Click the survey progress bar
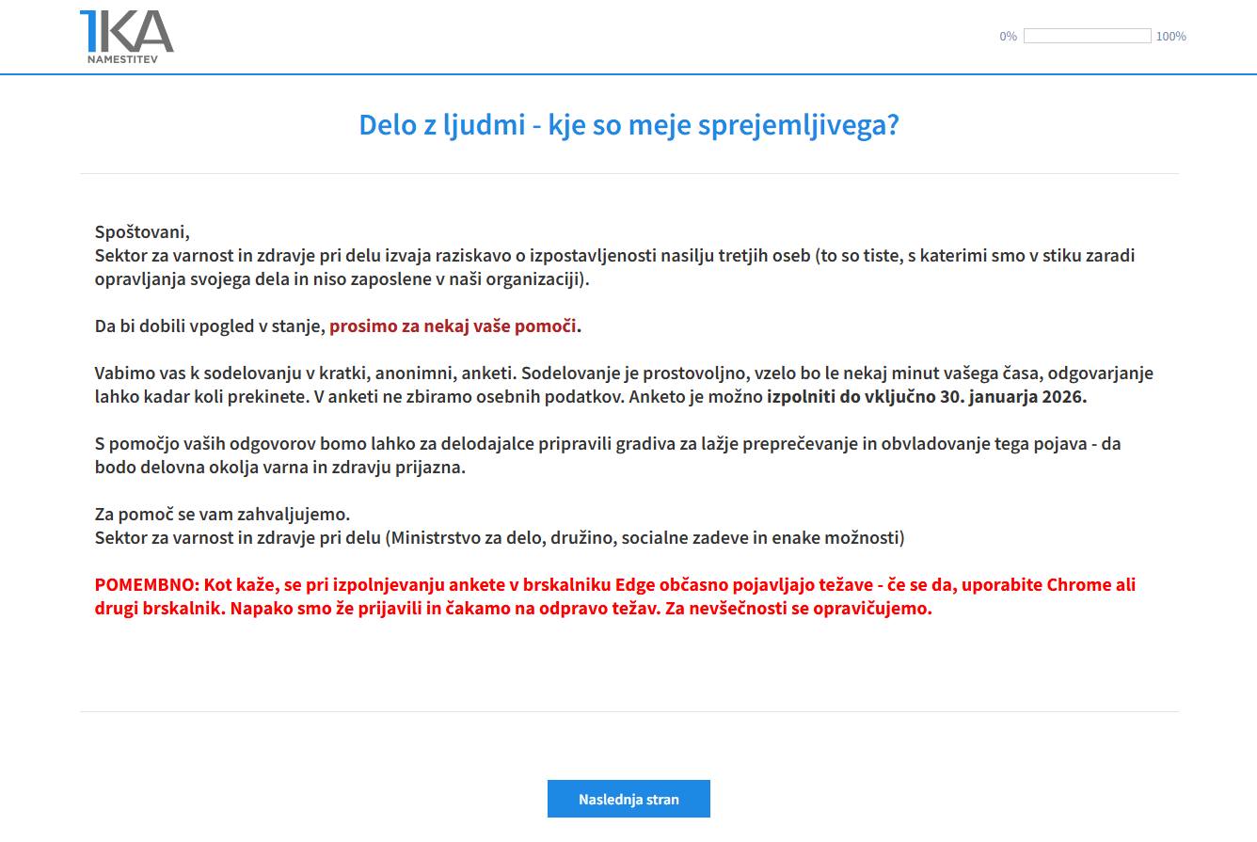The image size is (1257, 842). point(1087,37)
